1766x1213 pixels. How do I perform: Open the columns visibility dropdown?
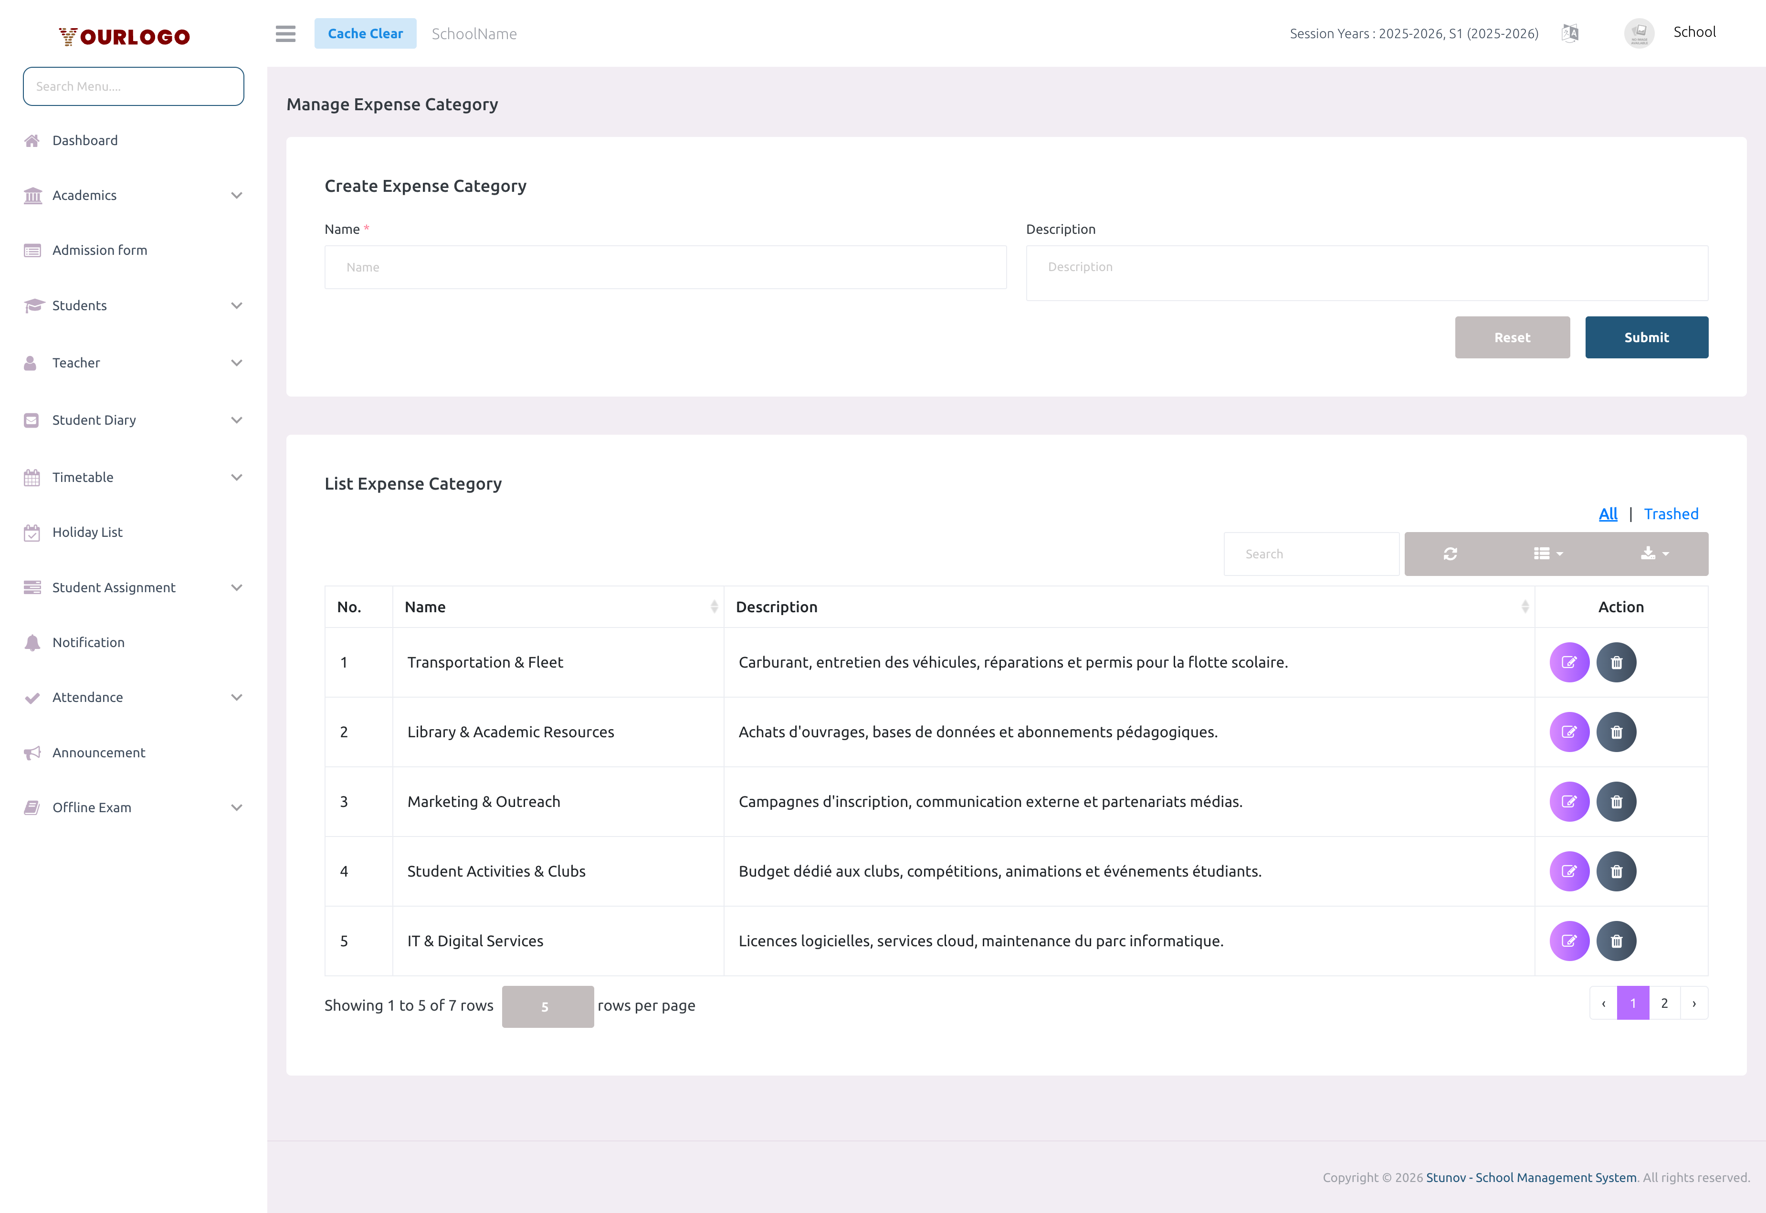(1546, 554)
